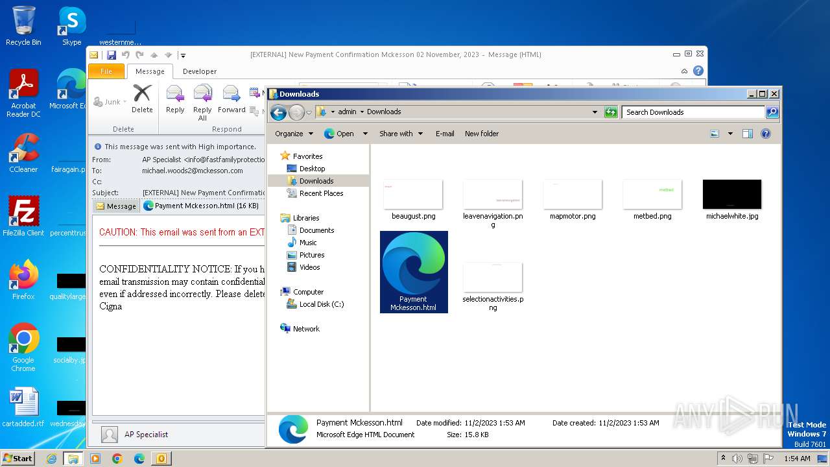Select Payment Mckesson.html file icon

pyautogui.click(x=414, y=263)
